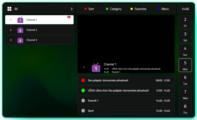Open the blue Menu option

[163, 9]
